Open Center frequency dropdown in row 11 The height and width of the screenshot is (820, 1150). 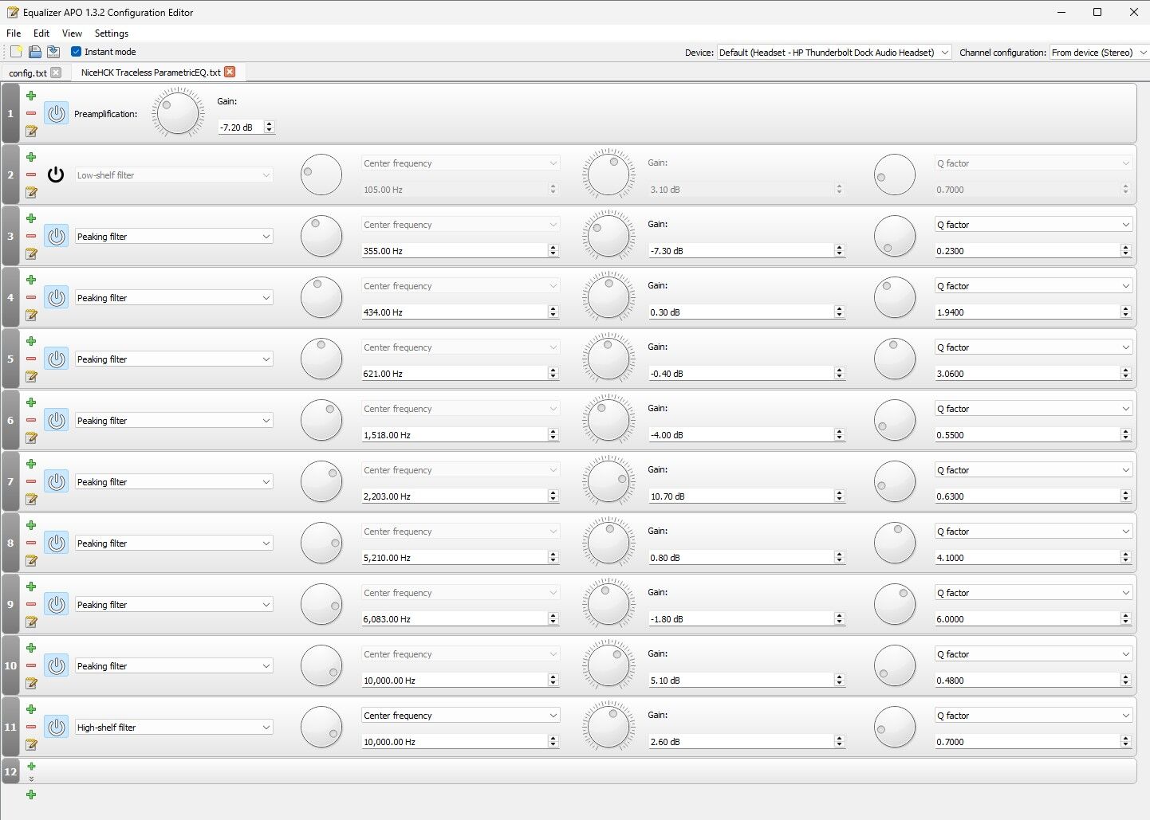coord(460,716)
